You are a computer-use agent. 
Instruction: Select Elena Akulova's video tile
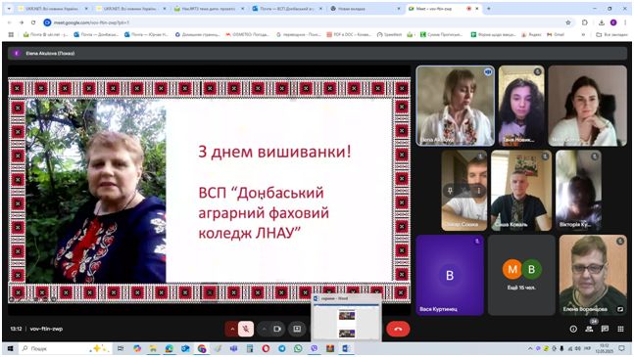456,106
